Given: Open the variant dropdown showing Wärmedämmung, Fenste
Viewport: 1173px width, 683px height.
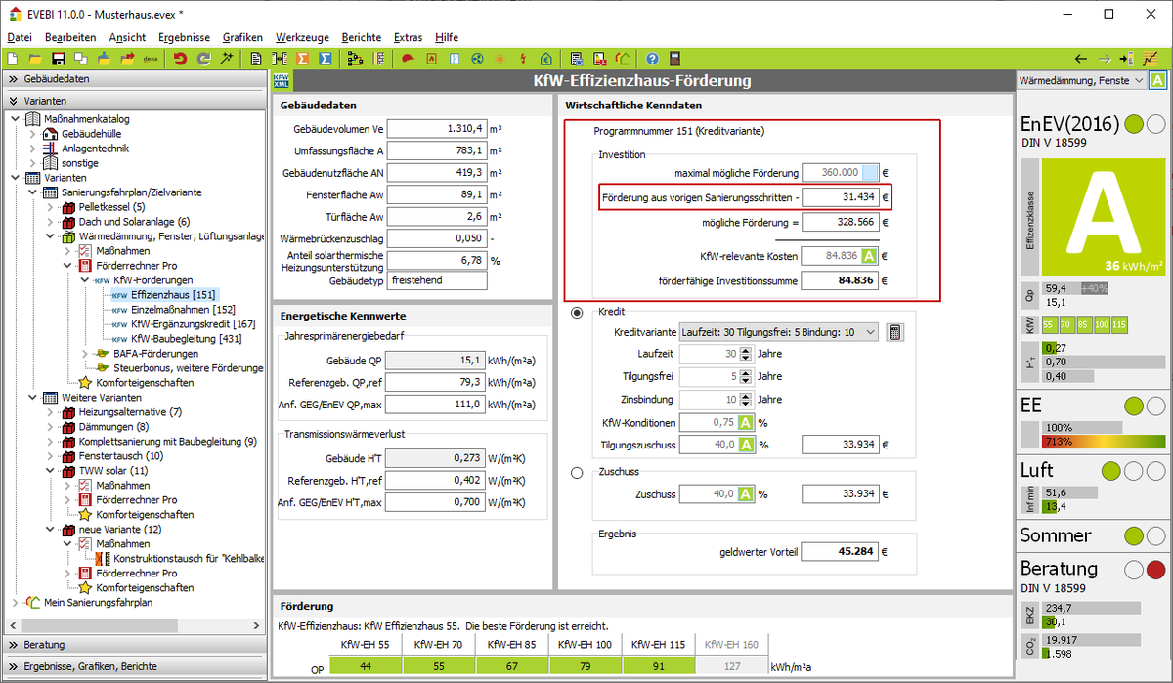Looking at the screenshot, I should click(x=1081, y=81).
